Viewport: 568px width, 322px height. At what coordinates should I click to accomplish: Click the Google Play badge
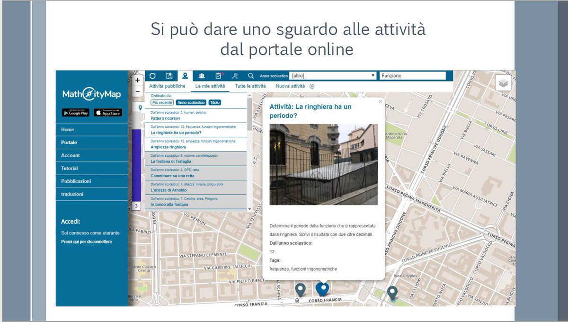point(75,113)
